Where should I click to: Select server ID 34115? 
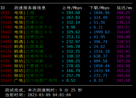(6, 22)
